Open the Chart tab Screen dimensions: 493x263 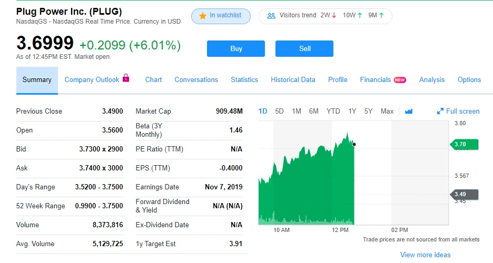coord(153,80)
